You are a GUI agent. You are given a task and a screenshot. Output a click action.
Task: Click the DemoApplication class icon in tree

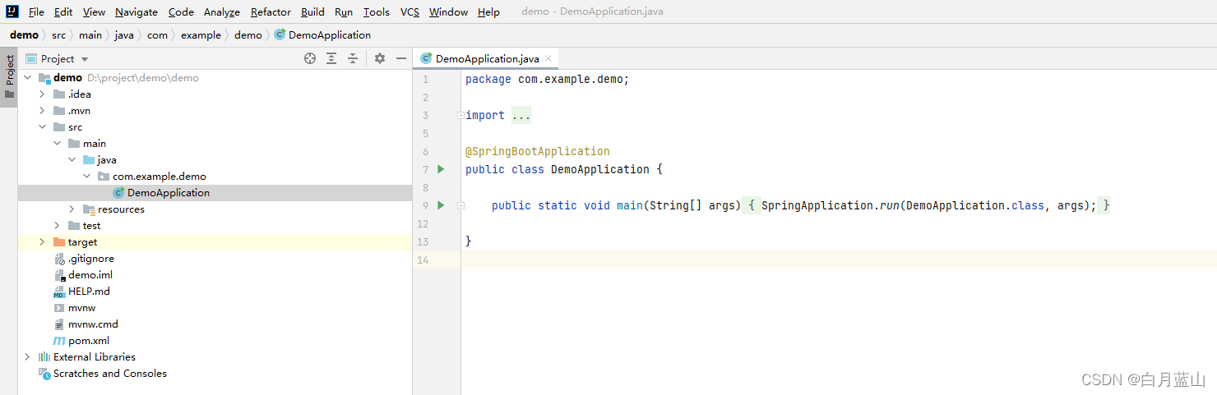(x=118, y=193)
